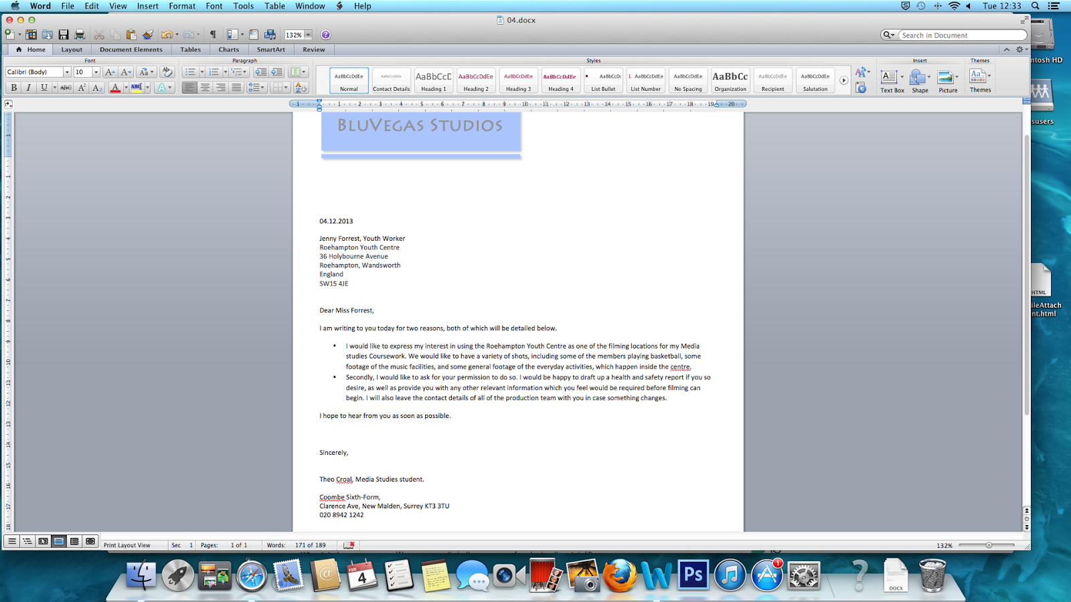The image size is (1071, 602).
Task: Expand the Styles gallery with the arrow
Action: coord(843,81)
